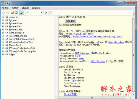
Task: Expand the ILSpy assembly node
Action: tap(3, 54)
